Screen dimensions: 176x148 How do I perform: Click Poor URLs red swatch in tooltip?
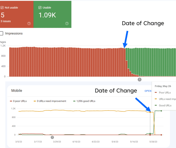156,93
